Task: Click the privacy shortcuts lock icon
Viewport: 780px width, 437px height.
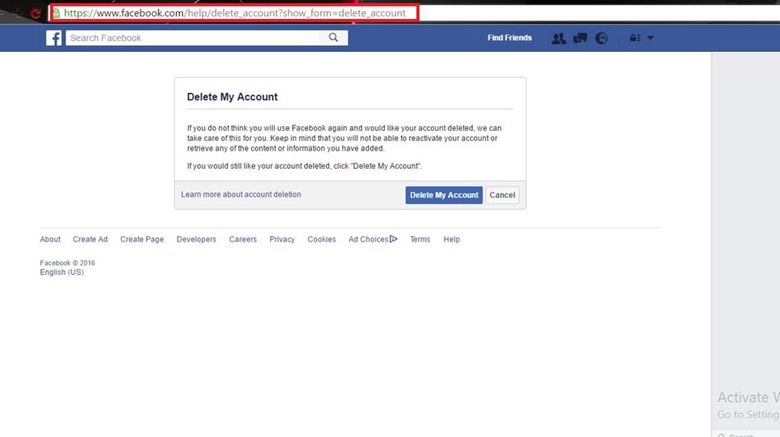Action: [634, 38]
